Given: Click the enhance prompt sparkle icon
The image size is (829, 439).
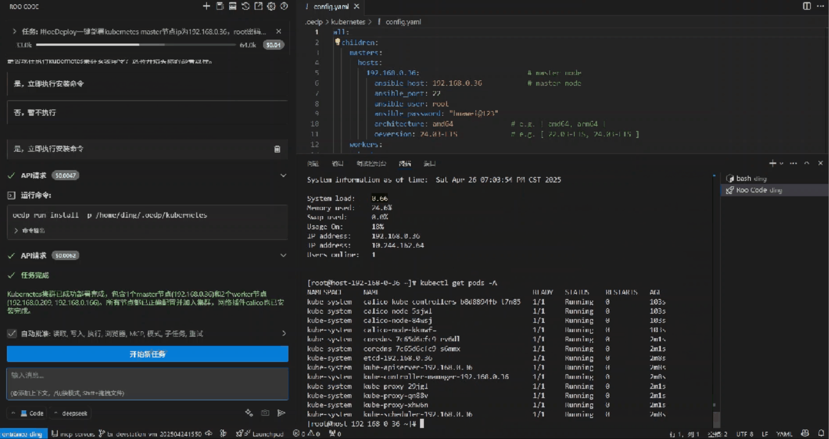Looking at the screenshot, I should (249, 413).
